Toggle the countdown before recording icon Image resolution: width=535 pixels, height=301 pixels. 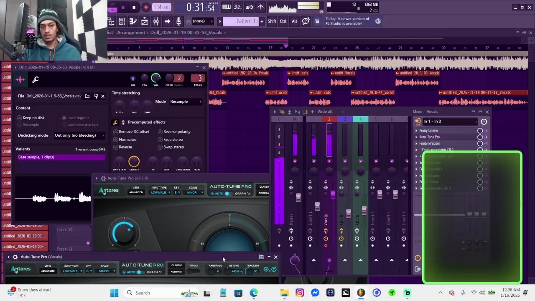[x=238, y=7]
